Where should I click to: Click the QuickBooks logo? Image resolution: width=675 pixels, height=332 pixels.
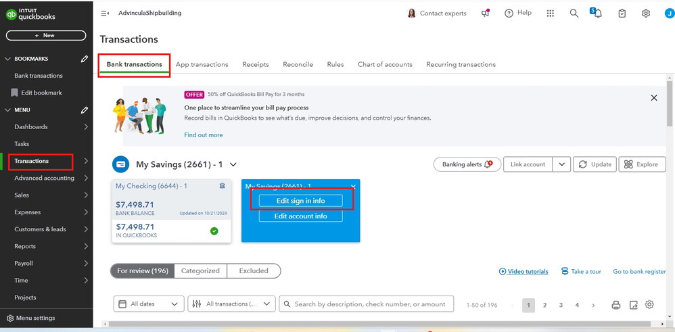tap(31, 14)
